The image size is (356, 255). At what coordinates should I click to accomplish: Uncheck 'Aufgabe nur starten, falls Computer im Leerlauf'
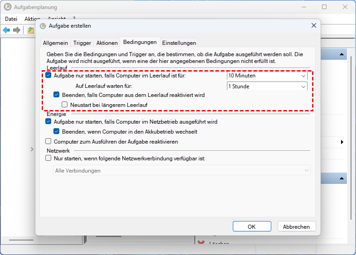(x=48, y=76)
